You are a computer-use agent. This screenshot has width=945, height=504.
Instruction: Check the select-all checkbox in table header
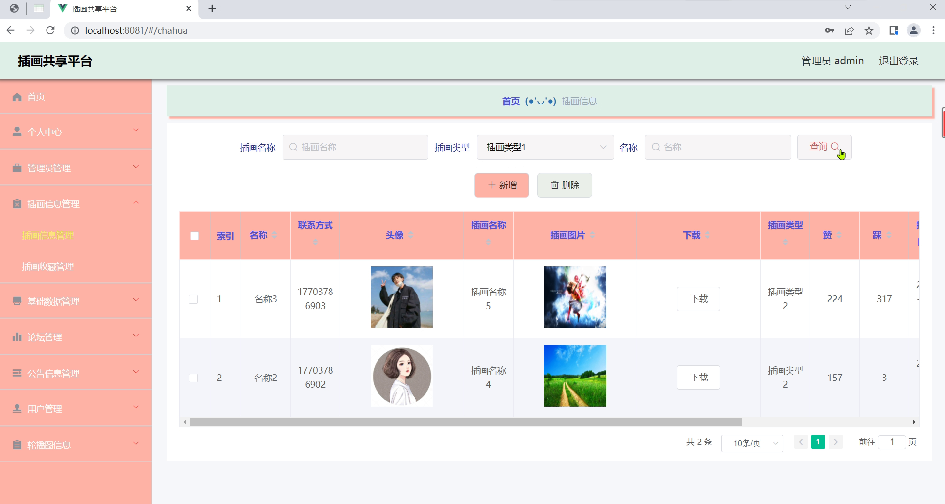pos(194,236)
